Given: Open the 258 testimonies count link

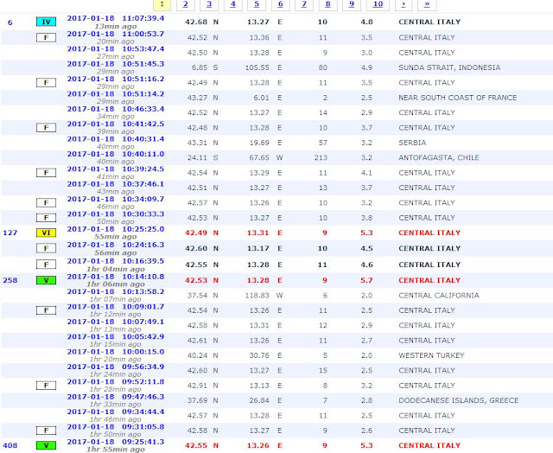Looking at the screenshot, I should (x=10, y=280).
